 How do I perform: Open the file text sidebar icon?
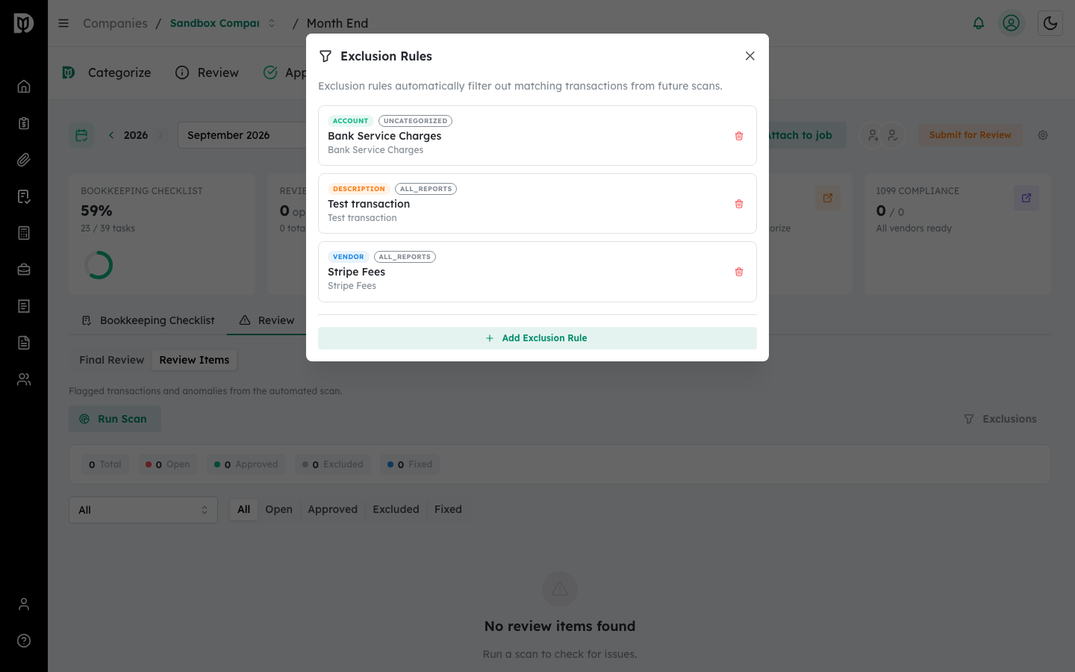click(x=24, y=343)
